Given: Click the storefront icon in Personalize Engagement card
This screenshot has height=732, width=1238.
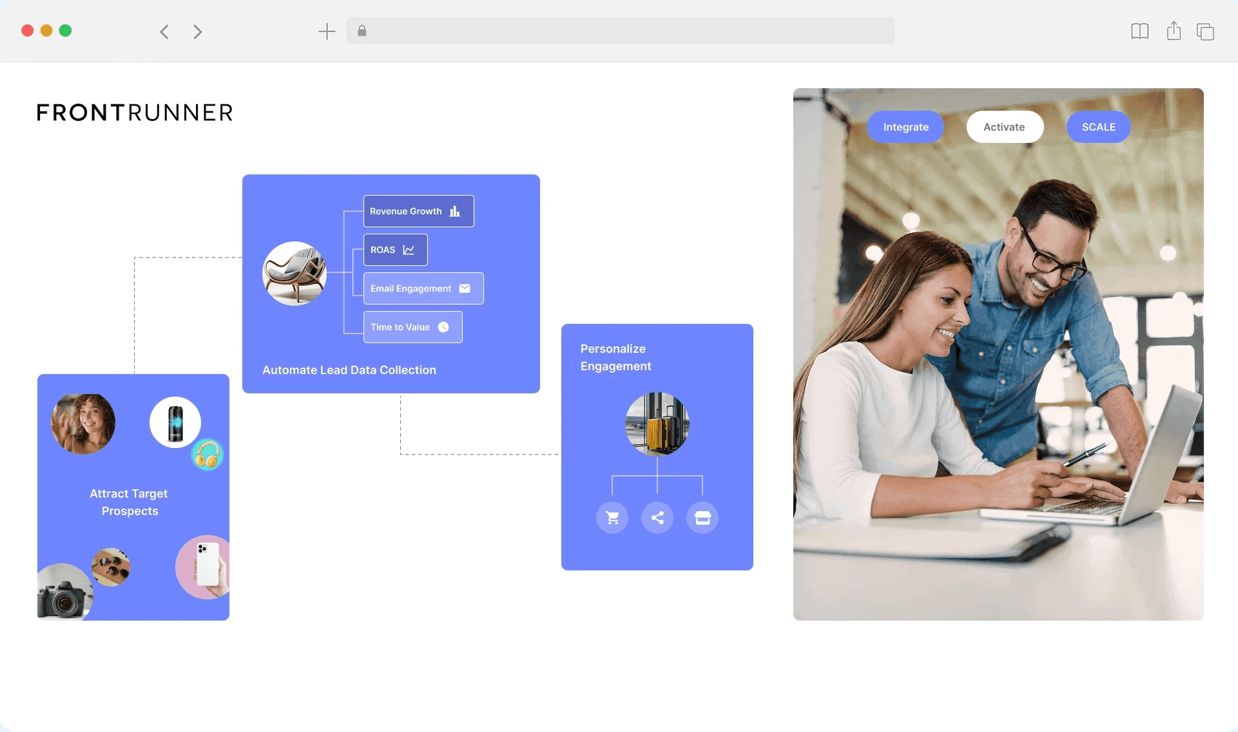Looking at the screenshot, I should tap(702, 517).
